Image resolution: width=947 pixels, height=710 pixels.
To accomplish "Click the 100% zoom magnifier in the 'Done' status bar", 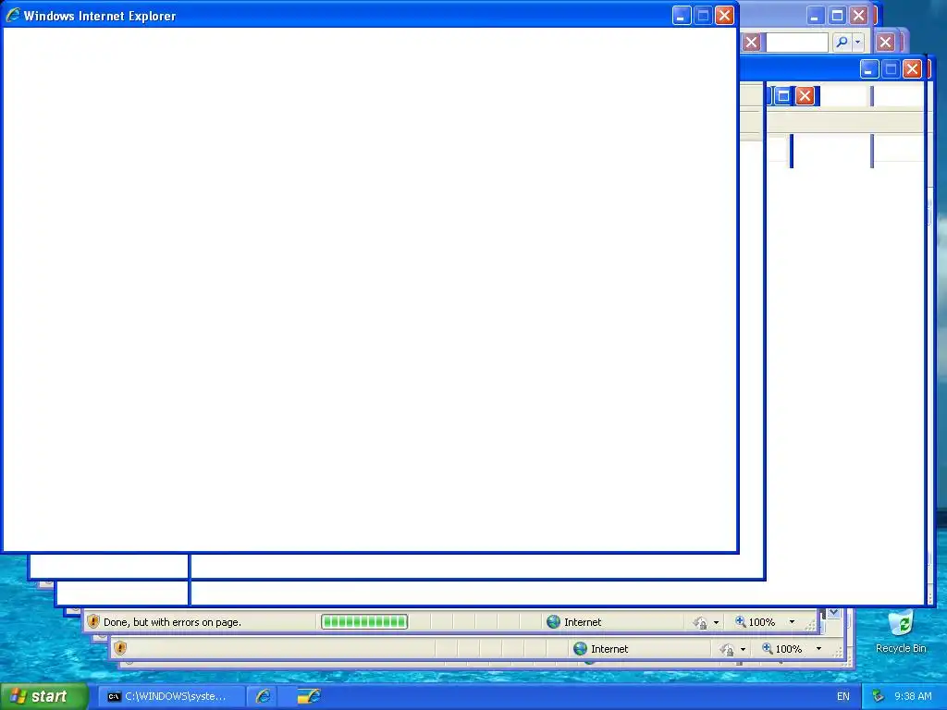I will coord(741,621).
